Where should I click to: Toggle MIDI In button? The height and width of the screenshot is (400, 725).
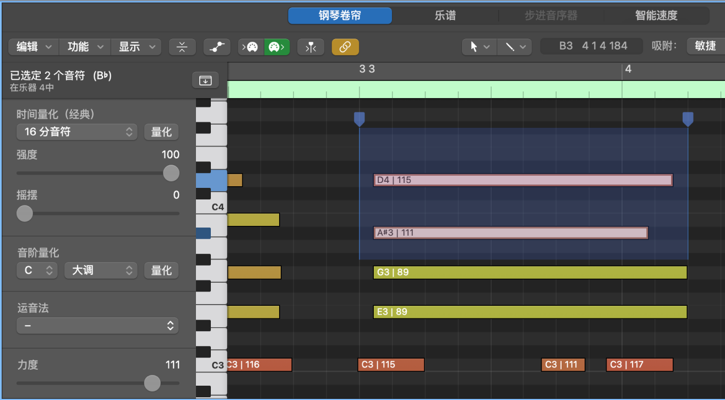(251, 47)
